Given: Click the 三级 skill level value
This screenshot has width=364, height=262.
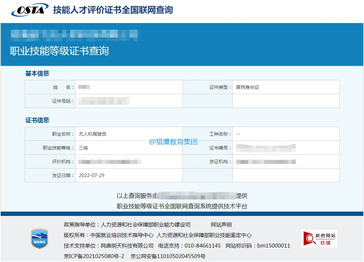Looking at the screenshot, I should click(83, 148).
